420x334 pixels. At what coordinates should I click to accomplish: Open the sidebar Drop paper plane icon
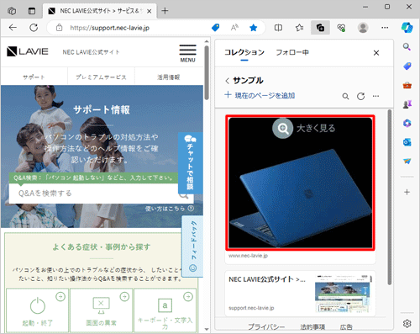pos(407,161)
